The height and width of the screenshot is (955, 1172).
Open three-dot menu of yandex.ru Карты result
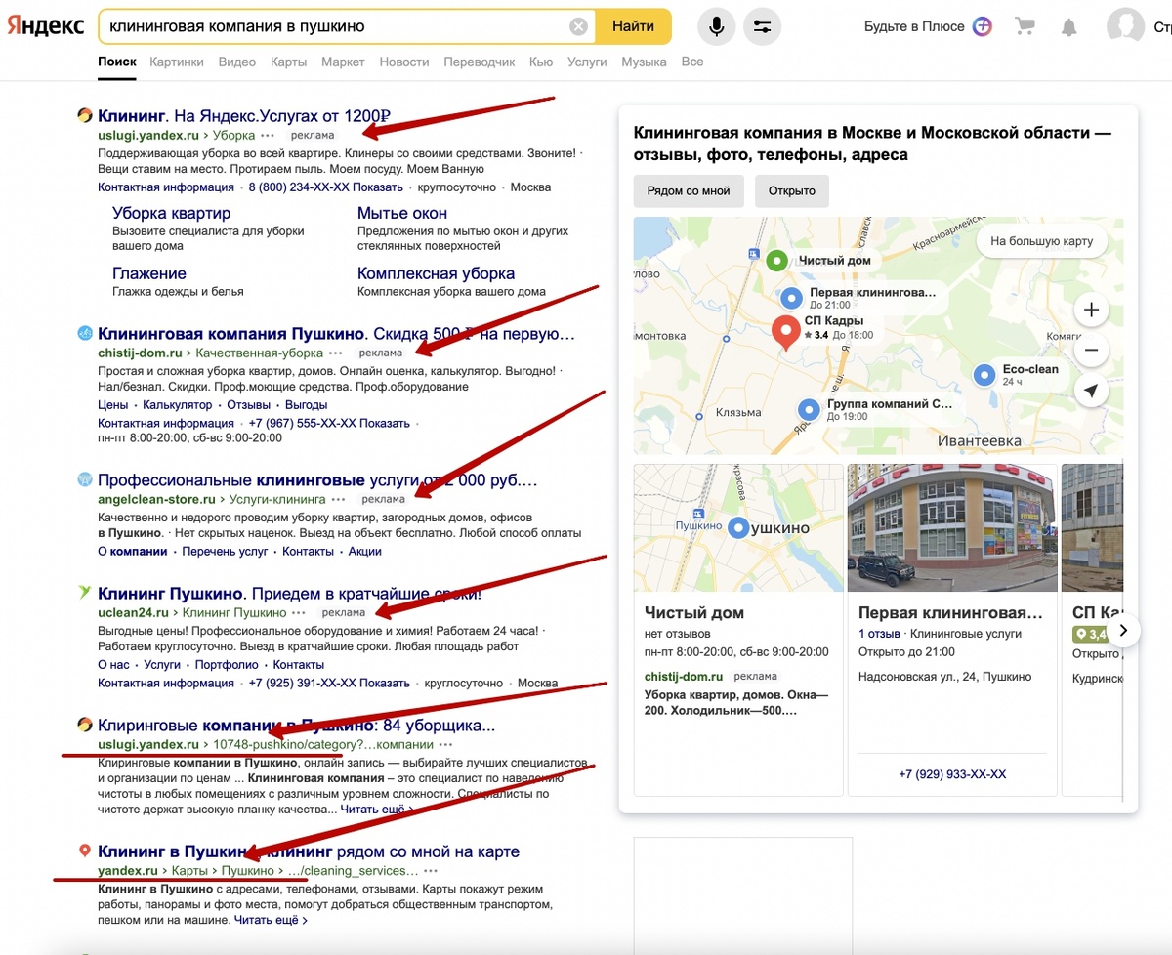pyautogui.click(x=431, y=870)
